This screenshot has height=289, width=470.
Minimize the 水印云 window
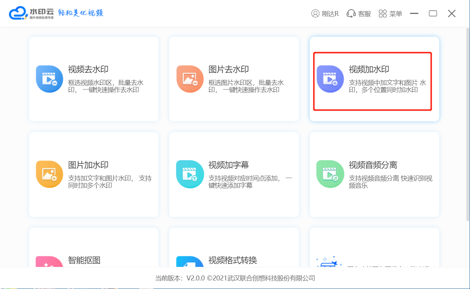[x=414, y=14]
